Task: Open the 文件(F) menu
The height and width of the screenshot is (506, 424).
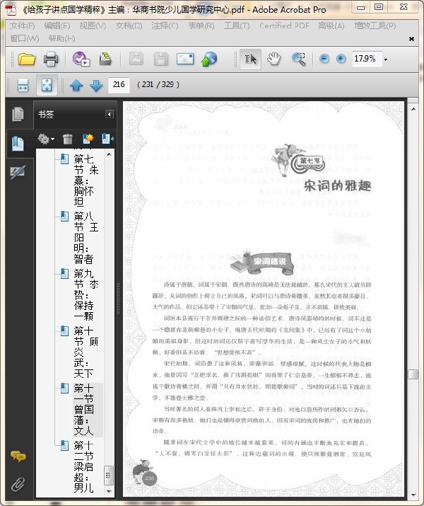Action: pyautogui.click(x=22, y=25)
